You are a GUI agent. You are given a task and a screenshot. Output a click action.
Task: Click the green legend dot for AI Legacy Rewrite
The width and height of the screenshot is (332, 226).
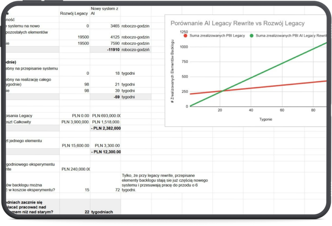(252, 36)
